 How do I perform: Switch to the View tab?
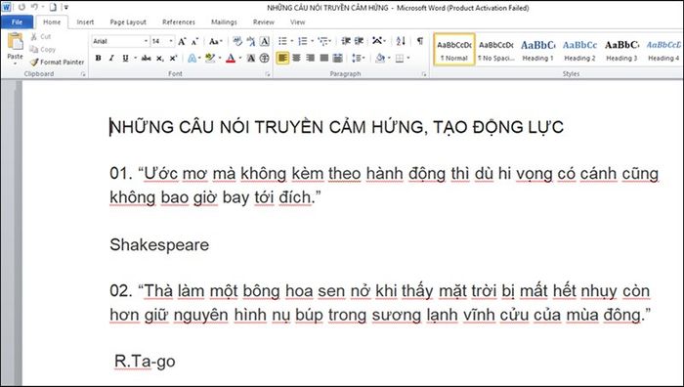coord(297,22)
